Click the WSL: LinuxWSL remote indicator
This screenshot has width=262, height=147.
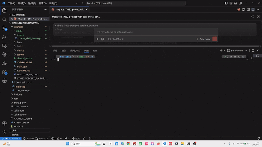[11, 139]
